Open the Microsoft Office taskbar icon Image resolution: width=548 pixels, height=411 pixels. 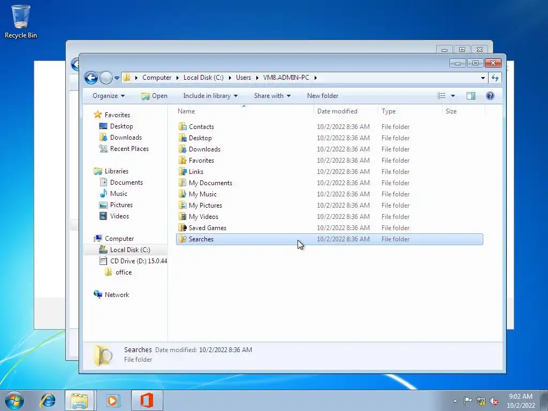147,400
